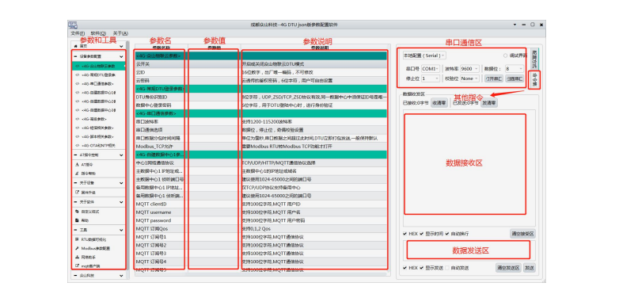Select the DTU身份识别ID parameter row
Image resolution: width=619 pixels, height=298 pixels.
pos(260,97)
